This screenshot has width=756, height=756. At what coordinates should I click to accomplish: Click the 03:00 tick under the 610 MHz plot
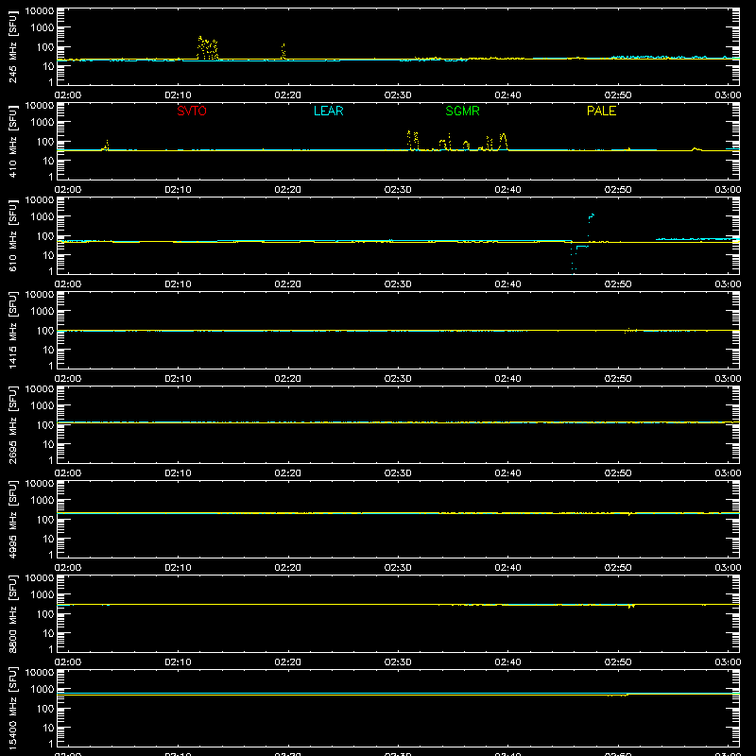(728, 284)
